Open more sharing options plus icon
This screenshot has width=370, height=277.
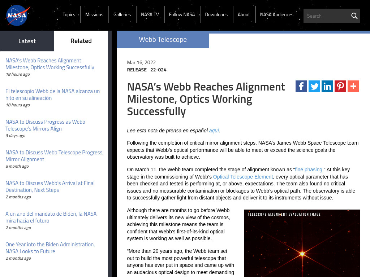click(x=353, y=86)
